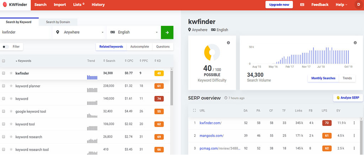364x155 pixels.
Task: Click the info icon on search volume chart
Action: point(355,43)
